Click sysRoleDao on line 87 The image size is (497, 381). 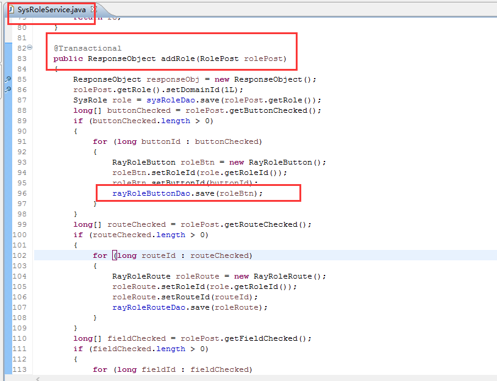point(171,100)
